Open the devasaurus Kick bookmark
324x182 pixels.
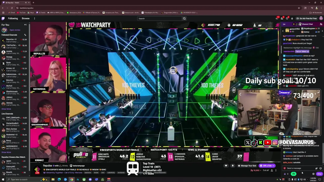(x=74, y=12)
